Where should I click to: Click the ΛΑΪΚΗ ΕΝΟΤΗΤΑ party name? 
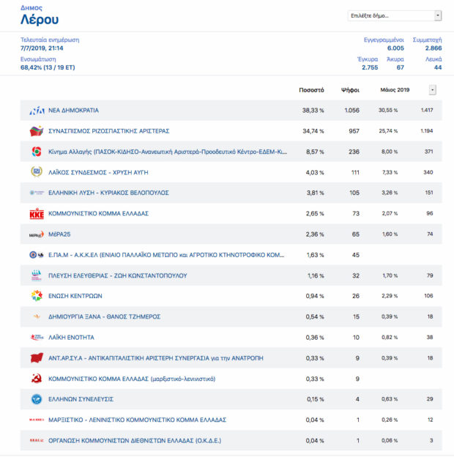pyautogui.click(x=71, y=337)
